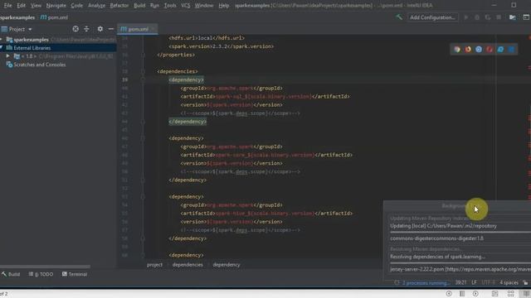Click the grid view icon in bottom viewer bar
Image resolution: width=531 pixels, height=298 pixels.
510,294
